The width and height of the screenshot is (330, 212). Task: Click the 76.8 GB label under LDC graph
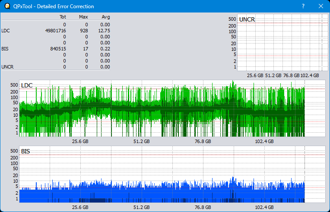pyautogui.click(x=203, y=141)
